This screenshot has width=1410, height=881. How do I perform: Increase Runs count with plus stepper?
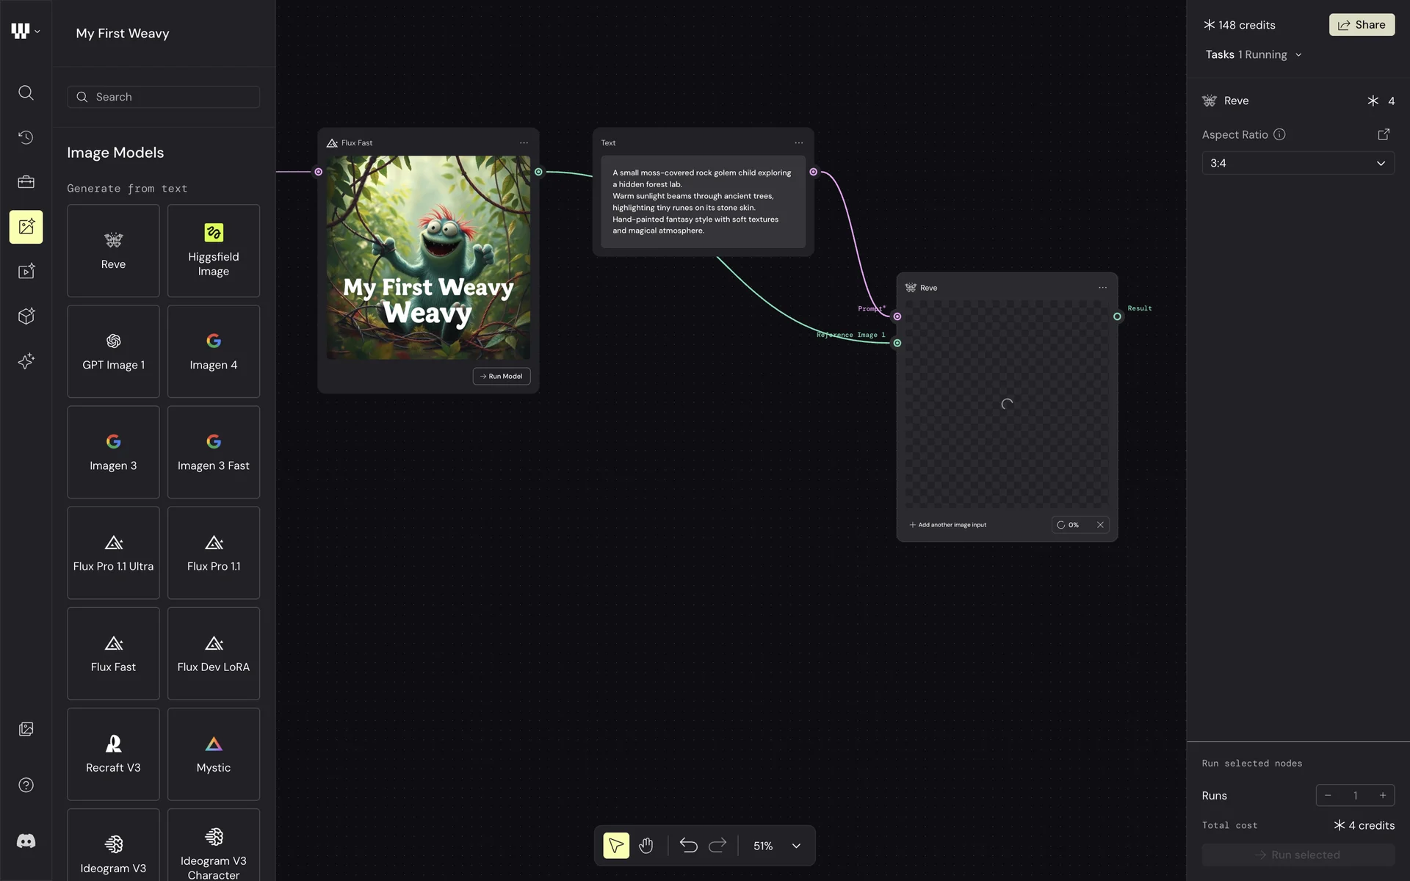pyautogui.click(x=1383, y=795)
